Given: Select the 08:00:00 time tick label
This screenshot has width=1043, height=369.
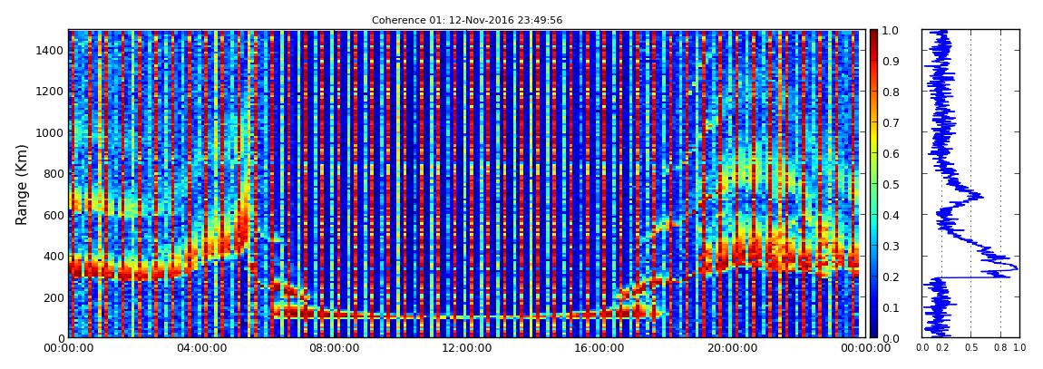Looking at the screenshot, I should click(332, 348).
